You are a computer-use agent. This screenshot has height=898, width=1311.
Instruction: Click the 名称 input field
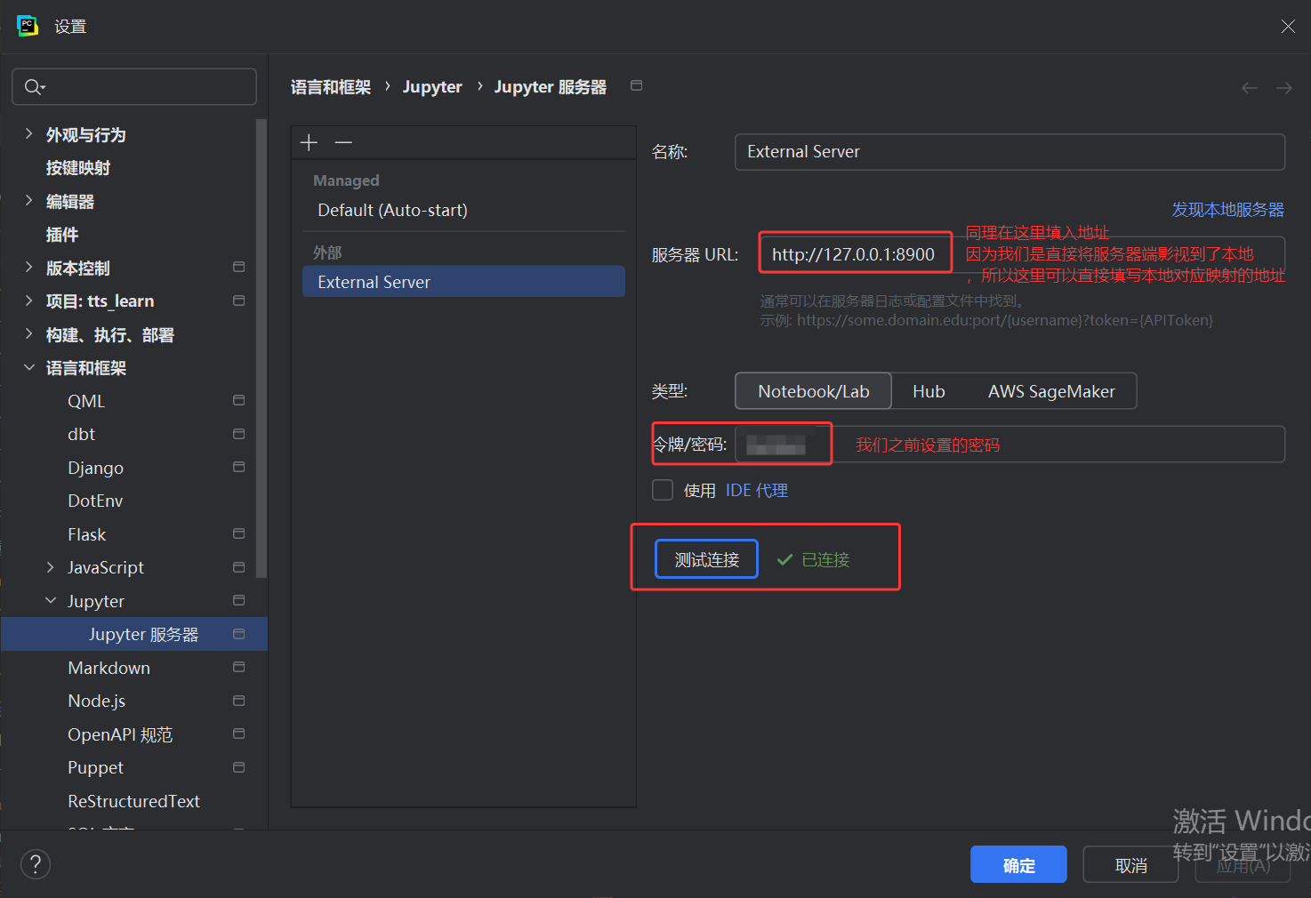[x=1009, y=152]
